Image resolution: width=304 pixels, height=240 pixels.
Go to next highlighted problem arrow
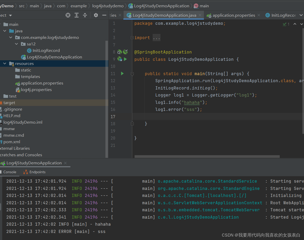coord(301,24)
